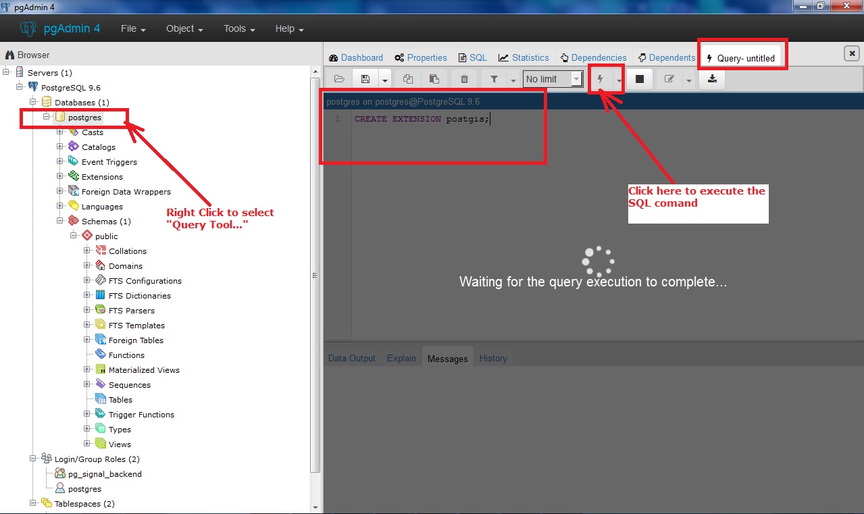Open a file using the folder icon
Screen dimensions: 864x514
pyautogui.click(x=339, y=78)
